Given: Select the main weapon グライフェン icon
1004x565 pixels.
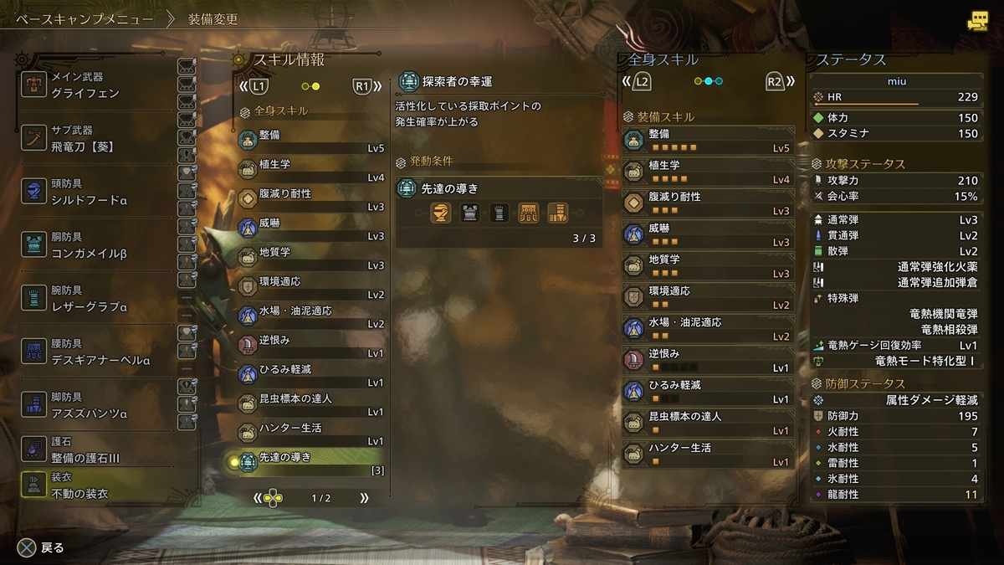Looking at the screenshot, I should coord(33,85).
